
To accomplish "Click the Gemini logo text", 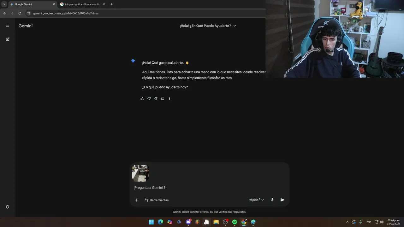I will [26, 26].
